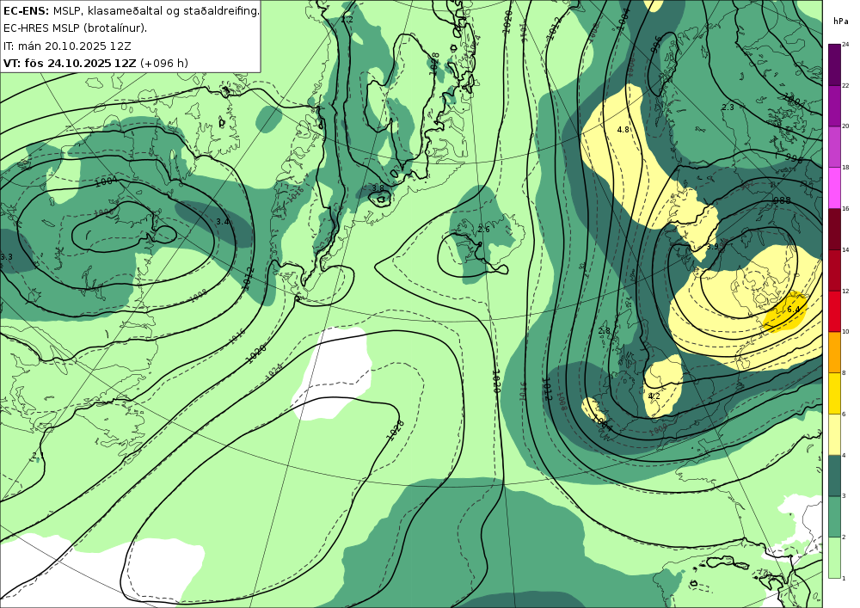The height and width of the screenshot is (608, 860).
Task: Click the 2.6 spread value near Iceland
Action: click(483, 230)
